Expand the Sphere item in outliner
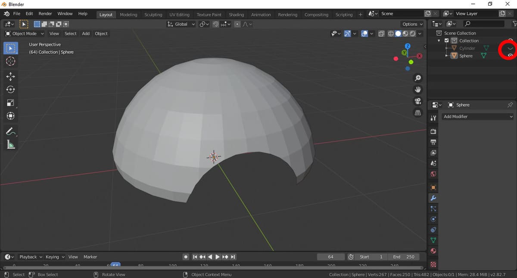 tap(447, 56)
